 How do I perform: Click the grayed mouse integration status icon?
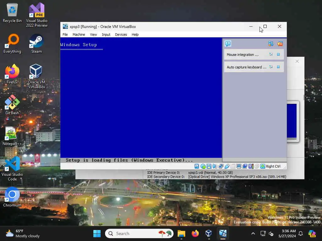click(257, 166)
